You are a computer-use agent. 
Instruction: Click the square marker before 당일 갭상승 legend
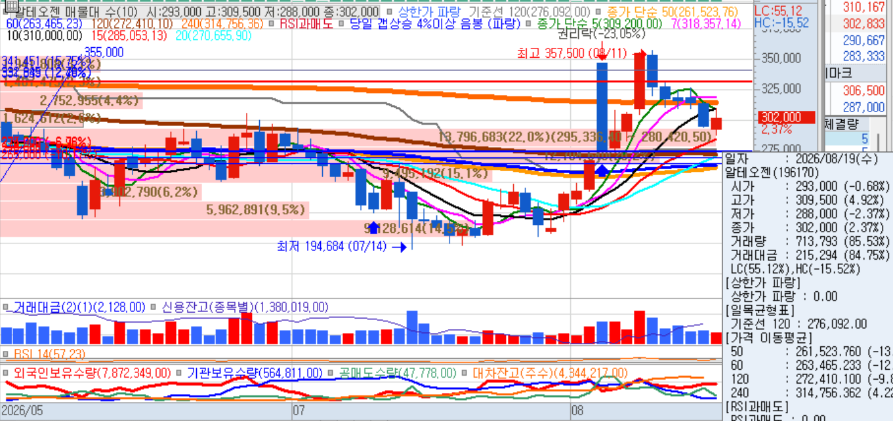coord(343,24)
